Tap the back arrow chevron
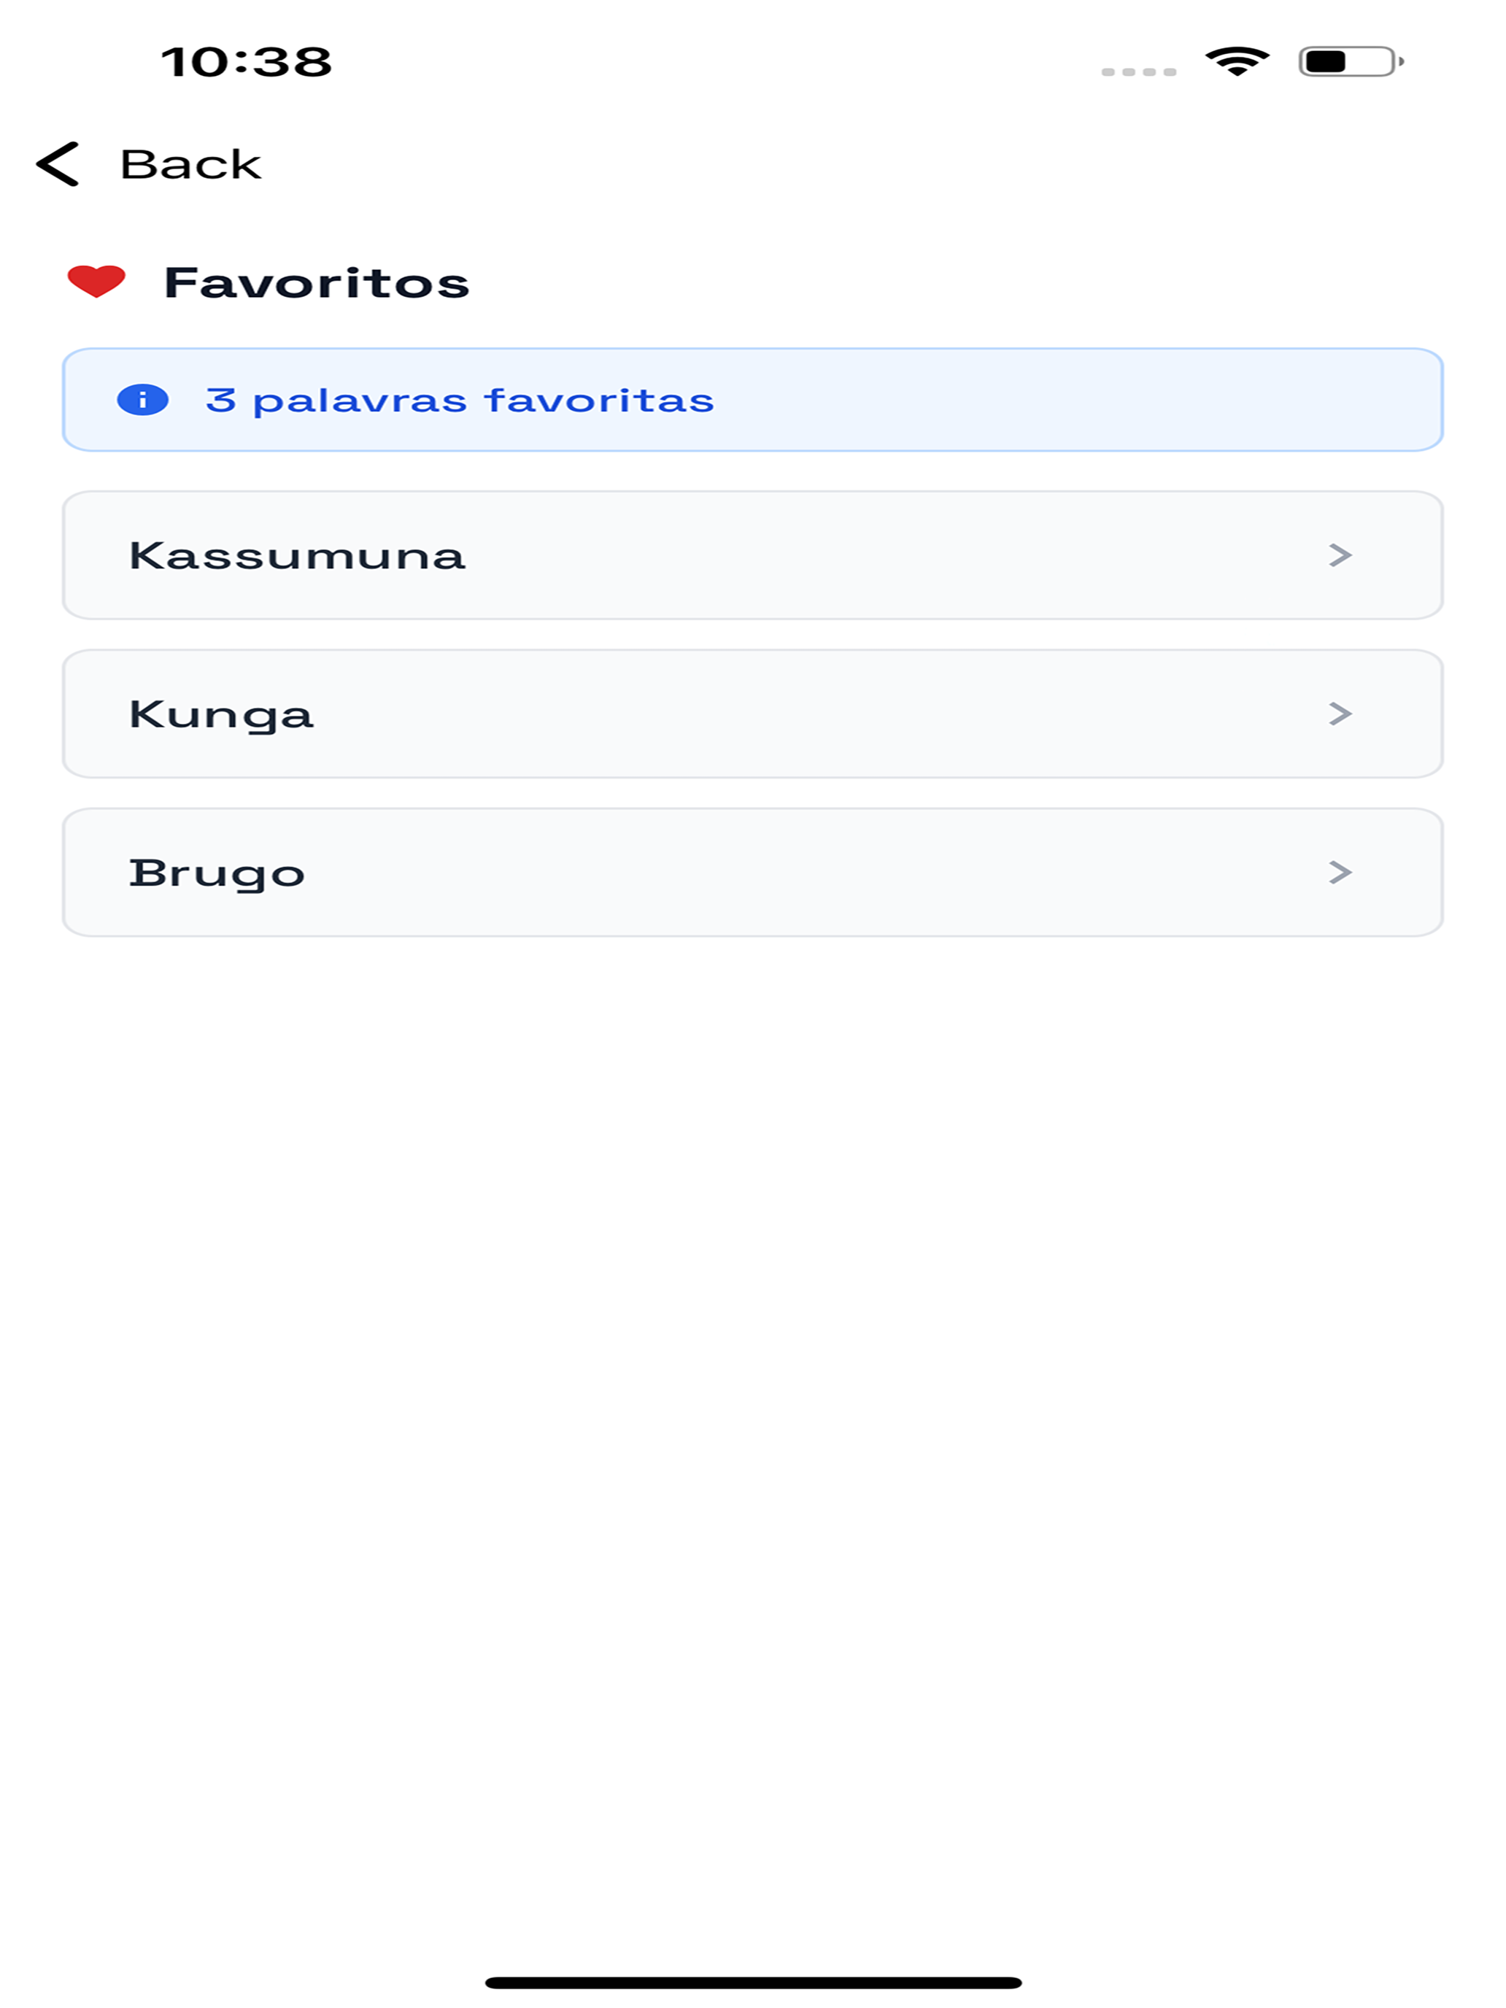The width and height of the screenshot is (1506, 2008). point(58,164)
